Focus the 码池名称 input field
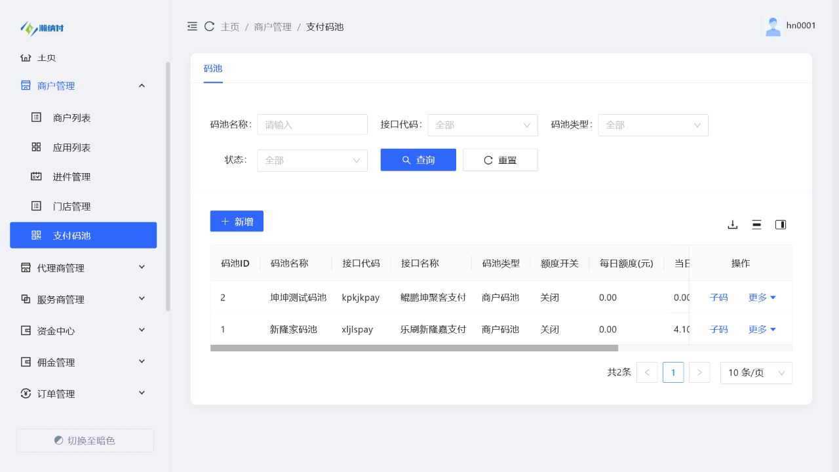Screen dimensions: 839x472 tap(312, 125)
